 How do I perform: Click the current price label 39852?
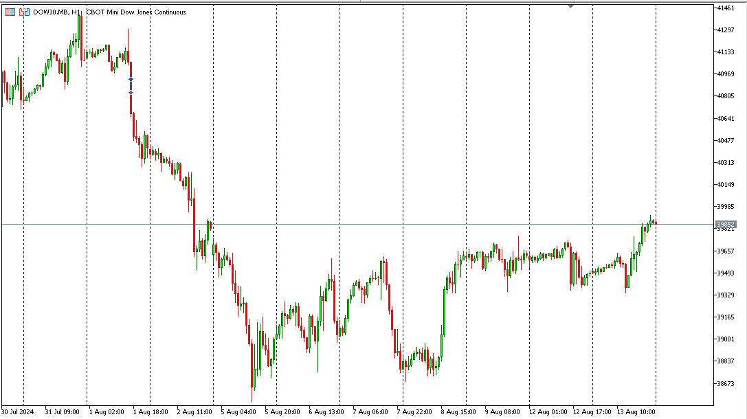(x=725, y=224)
